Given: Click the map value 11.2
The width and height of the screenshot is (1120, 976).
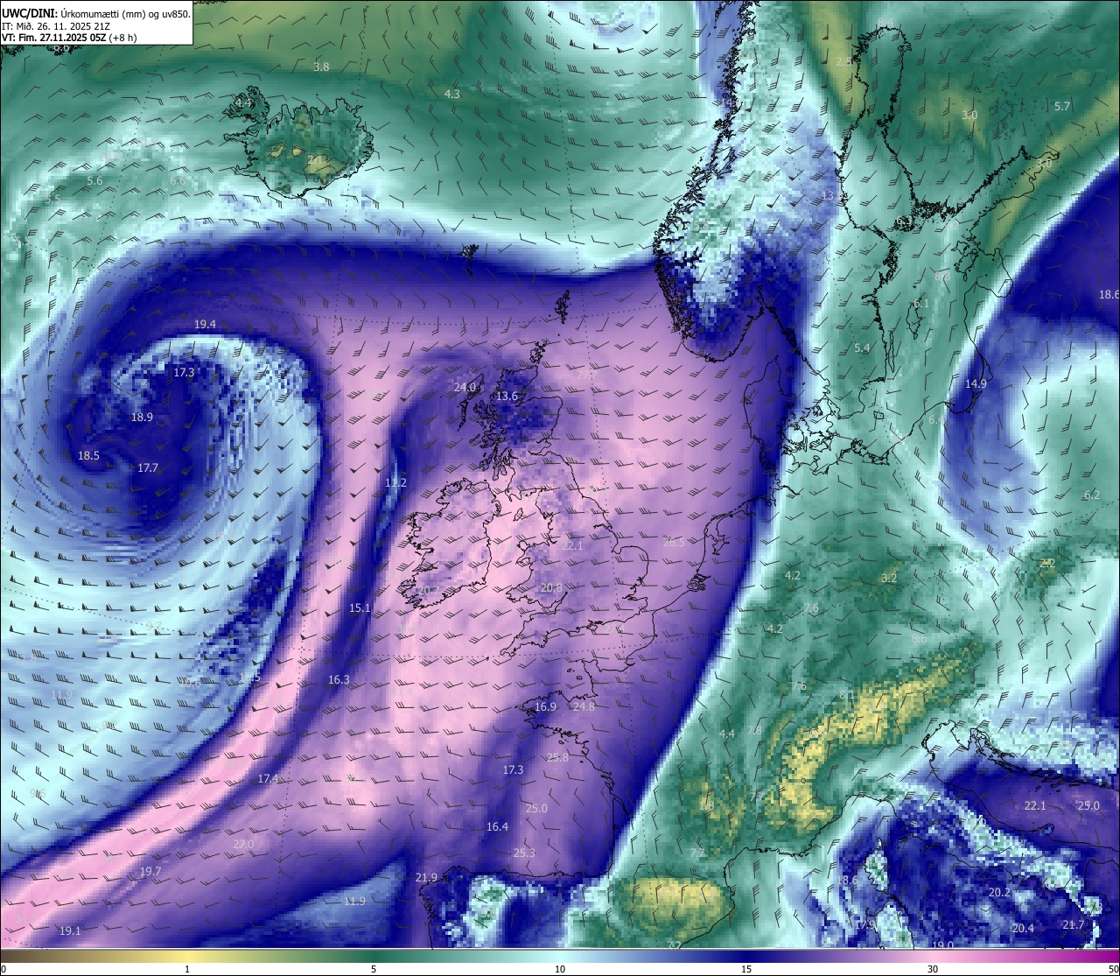Looking at the screenshot, I should [x=395, y=482].
